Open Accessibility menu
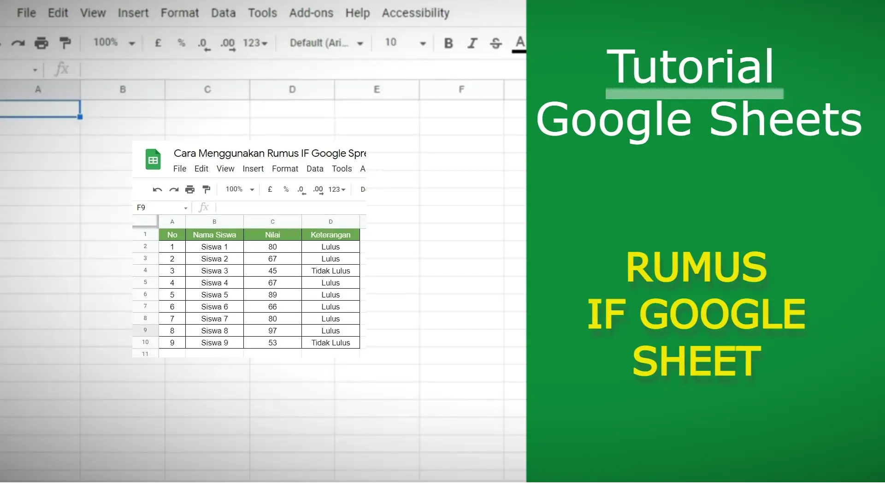The image size is (885, 498). coord(415,13)
